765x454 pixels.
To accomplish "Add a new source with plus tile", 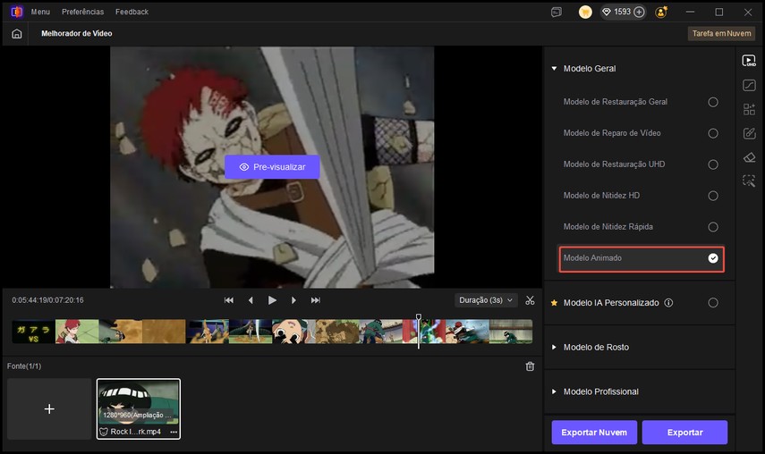I will point(49,408).
